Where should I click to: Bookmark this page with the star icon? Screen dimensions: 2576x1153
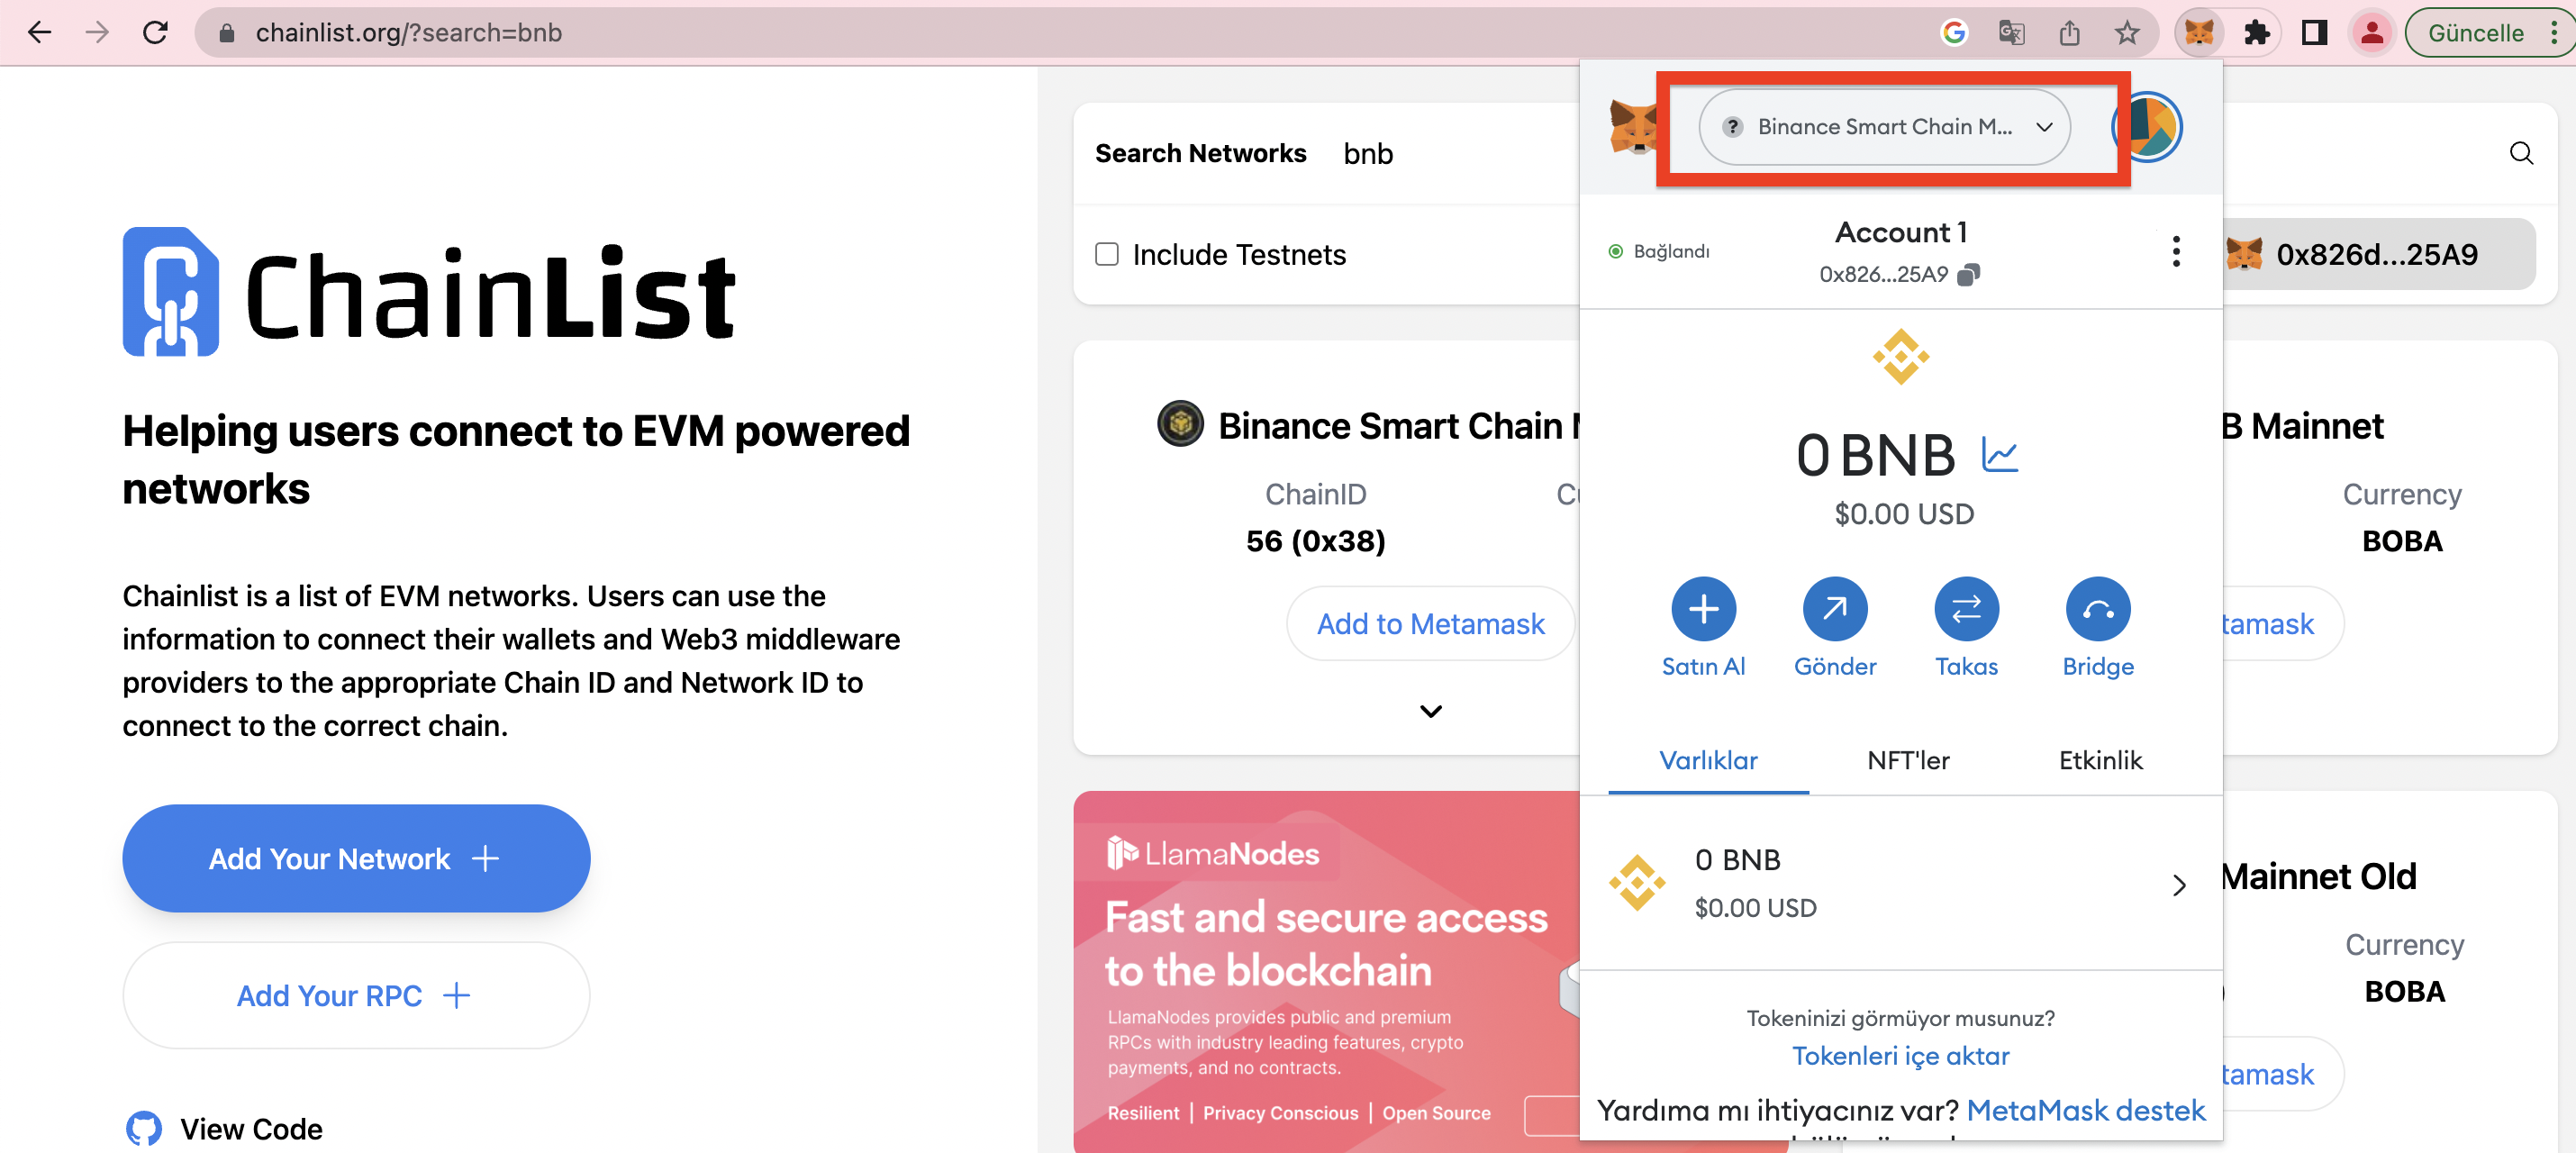pyautogui.click(x=2127, y=33)
